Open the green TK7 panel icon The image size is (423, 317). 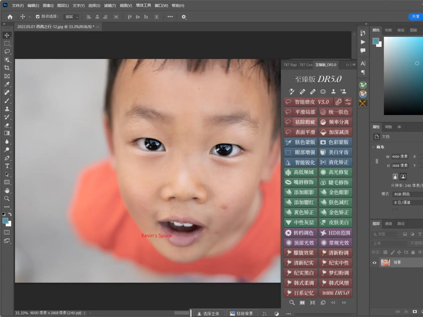tap(363, 85)
